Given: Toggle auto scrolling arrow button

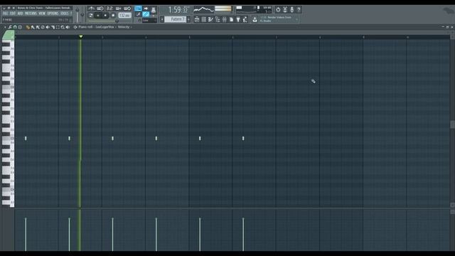Looking at the screenshot, I should [x=146, y=9].
